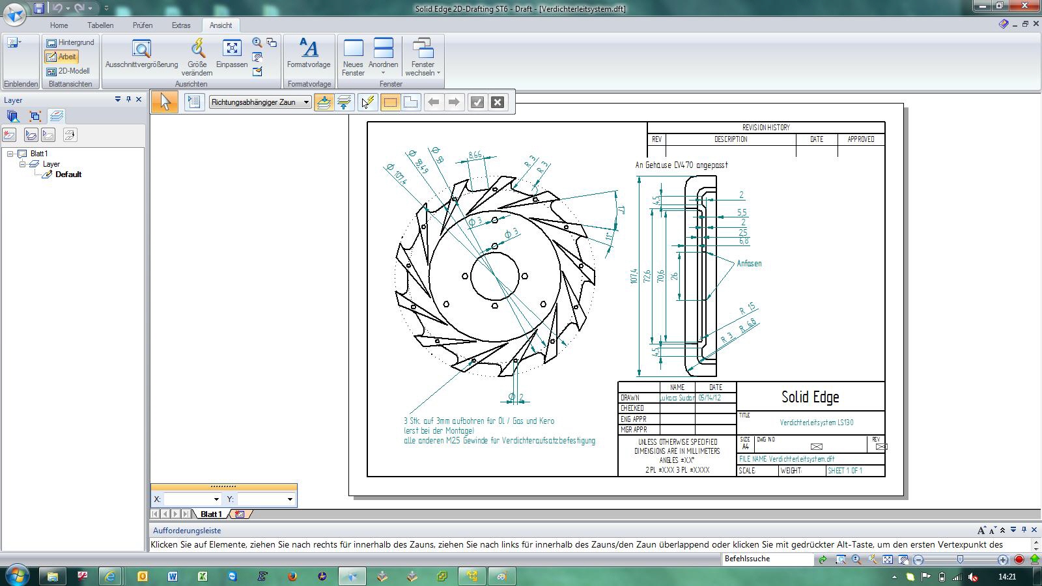Toggle rectangular fence mode
The height and width of the screenshot is (586, 1042).
tap(390, 102)
